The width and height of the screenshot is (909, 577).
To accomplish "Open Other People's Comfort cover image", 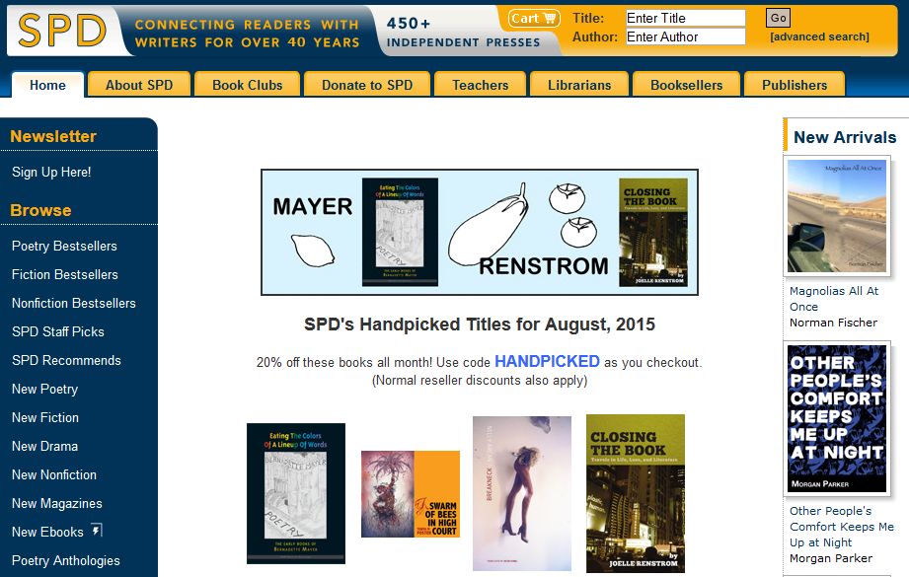I will coord(837,419).
